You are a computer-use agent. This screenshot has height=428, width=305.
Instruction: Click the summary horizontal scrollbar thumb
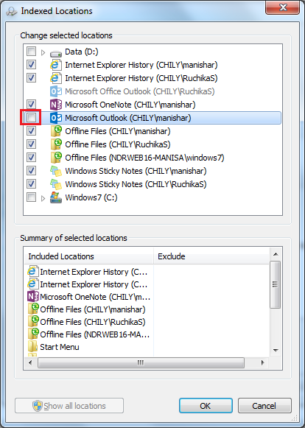141,362
